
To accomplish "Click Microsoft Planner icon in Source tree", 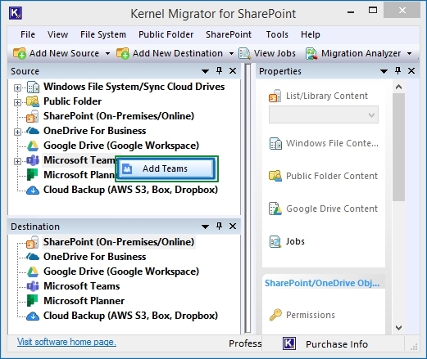I will pyautogui.click(x=32, y=175).
